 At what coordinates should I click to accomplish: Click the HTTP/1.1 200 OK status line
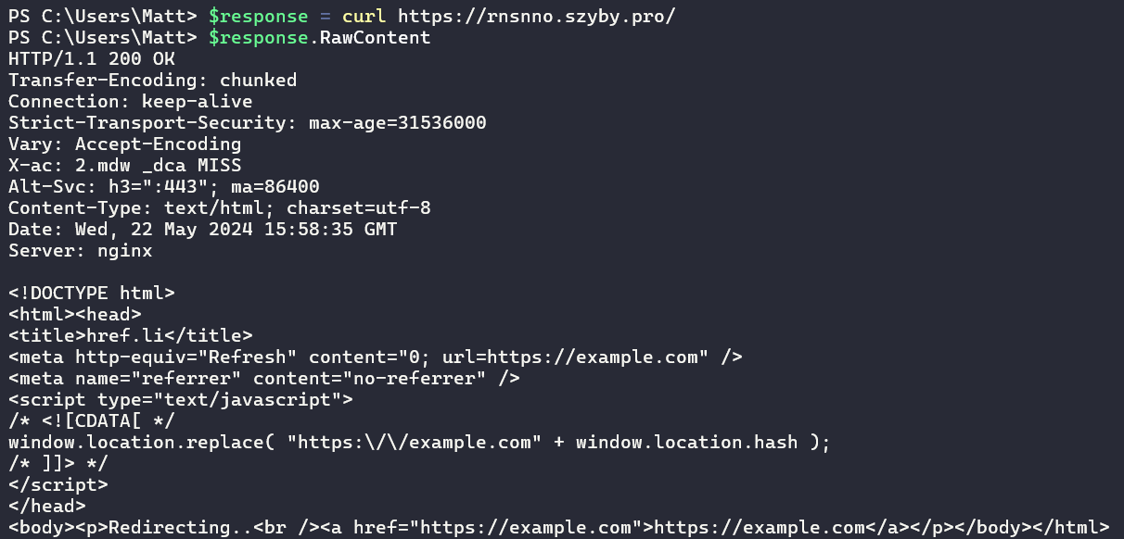tap(92, 58)
